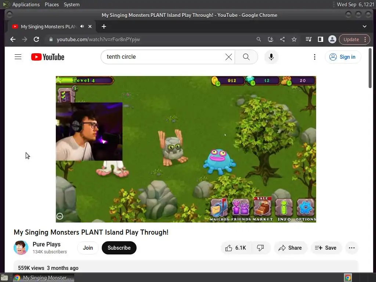
Task: Expand the tab search dropdown arrow
Action: tap(365, 26)
